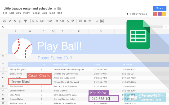
Task: Click the Abc strikethrough button
Action: point(62,21)
